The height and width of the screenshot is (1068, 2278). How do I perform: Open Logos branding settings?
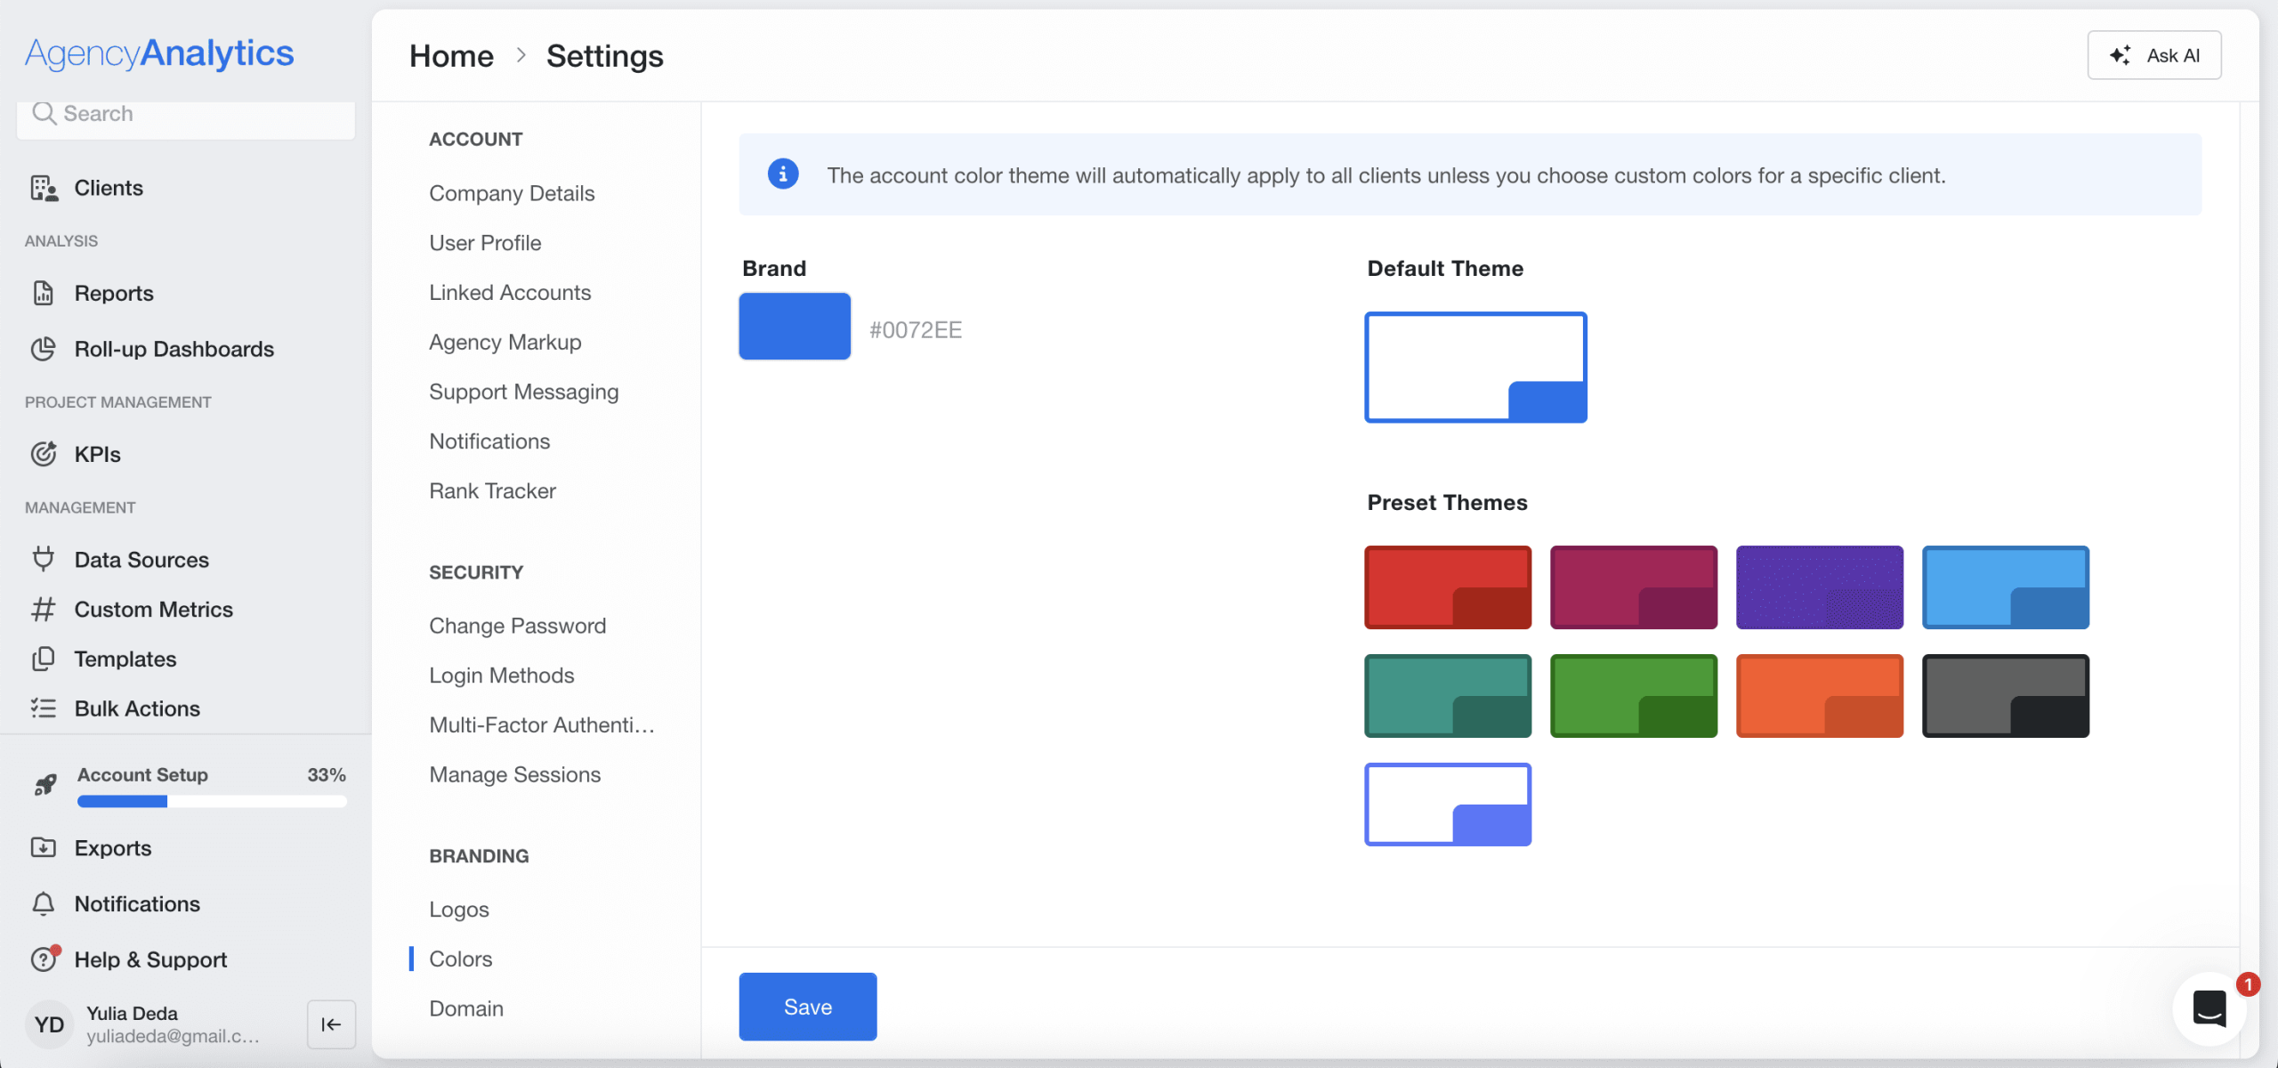click(x=459, y=910)
